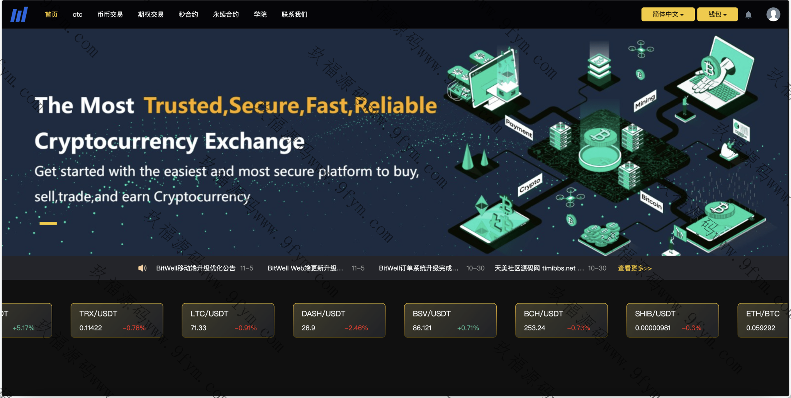Viewport: 791px width, 398px height.
Task: Open the user avatar profile
Action: [x=773, y=15]
